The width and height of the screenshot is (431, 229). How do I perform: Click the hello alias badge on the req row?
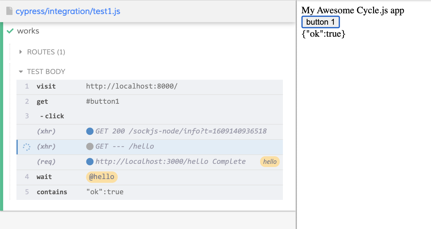point(270,162)
